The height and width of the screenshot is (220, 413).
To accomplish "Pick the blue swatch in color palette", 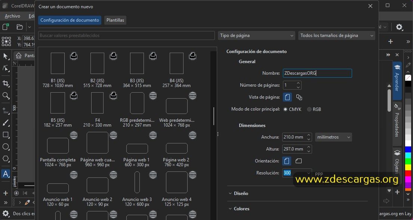I will pos(408,149).
